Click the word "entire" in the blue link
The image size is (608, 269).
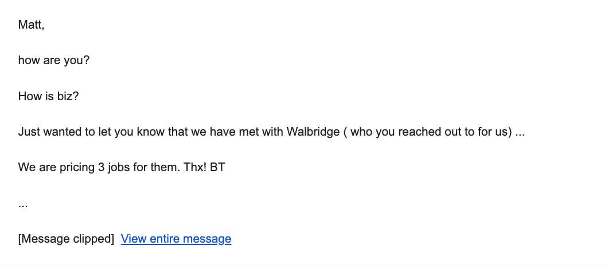[165, 239]
